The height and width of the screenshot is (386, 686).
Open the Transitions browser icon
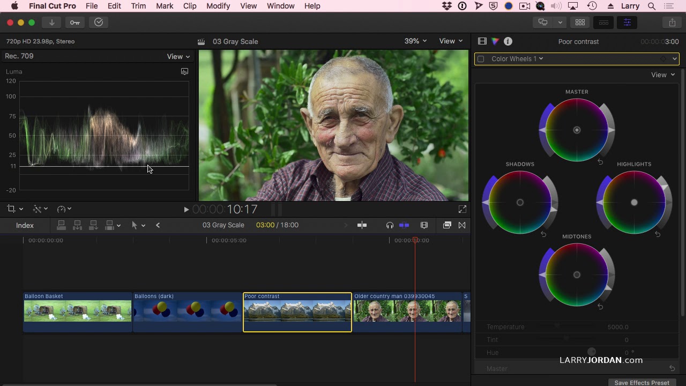[x=462, y=225]
